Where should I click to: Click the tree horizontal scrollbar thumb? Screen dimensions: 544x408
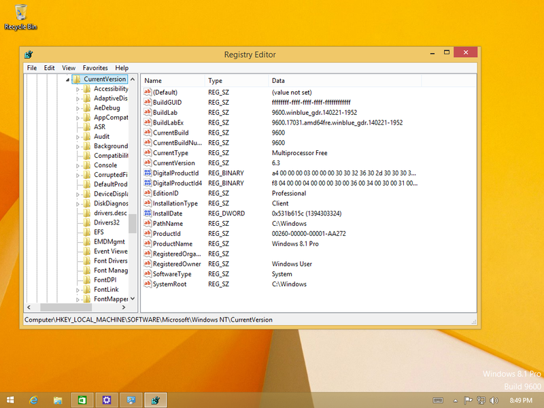click(66, 307)
